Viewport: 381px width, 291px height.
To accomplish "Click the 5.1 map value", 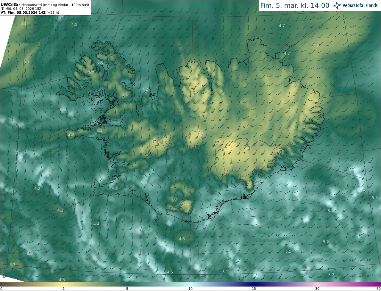I will pyautogui.click(x=225, y=272).
